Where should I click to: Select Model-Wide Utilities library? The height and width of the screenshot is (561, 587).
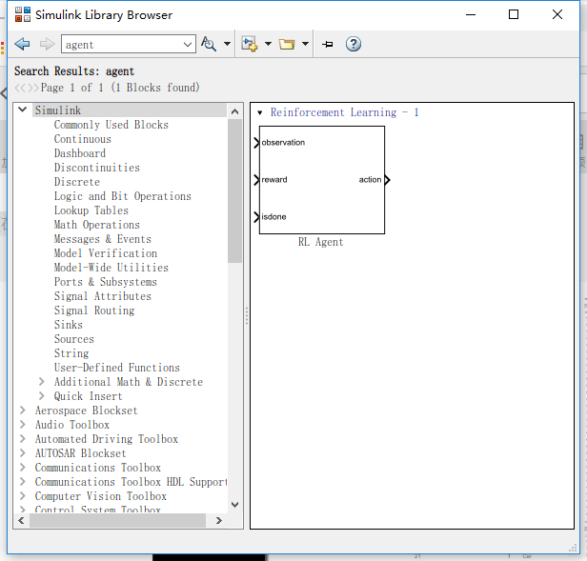[x=111, y=268]
